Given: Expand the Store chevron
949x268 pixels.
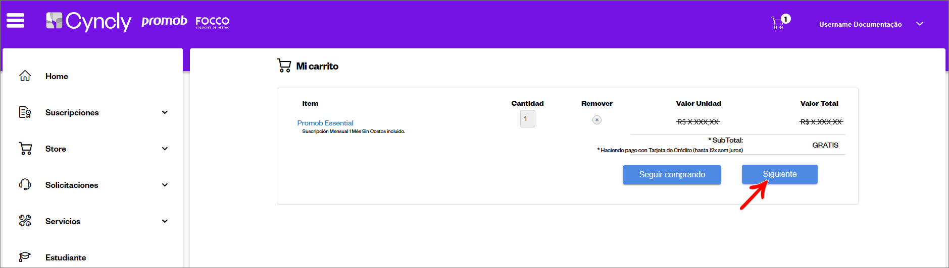Looking at the screenshot, I should [165, 149].
